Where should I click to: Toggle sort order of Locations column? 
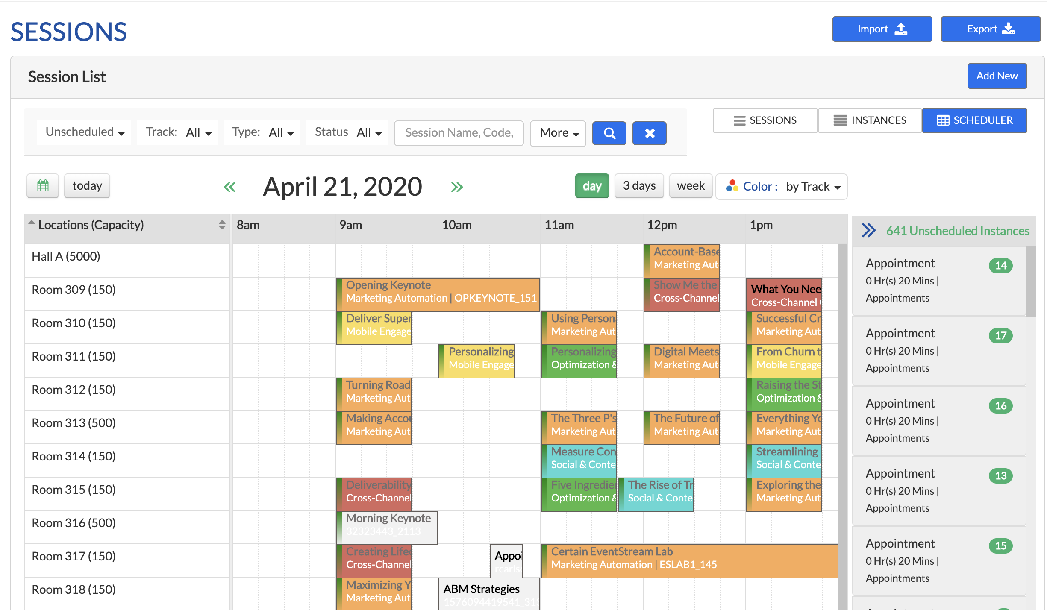click(222, 225)
